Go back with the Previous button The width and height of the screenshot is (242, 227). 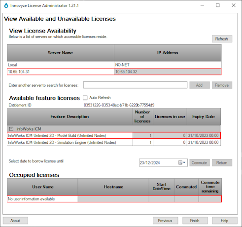[165, 221]
